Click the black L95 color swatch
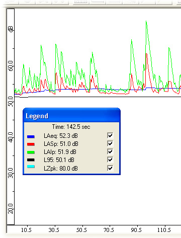The width and height of the screenshot is (181, 238). 31,160
